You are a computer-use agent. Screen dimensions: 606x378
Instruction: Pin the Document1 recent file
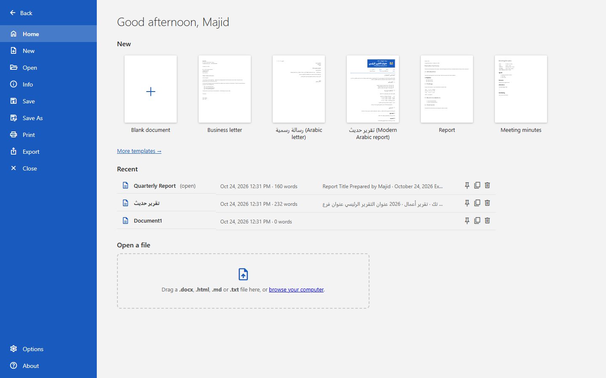[467, 221]
